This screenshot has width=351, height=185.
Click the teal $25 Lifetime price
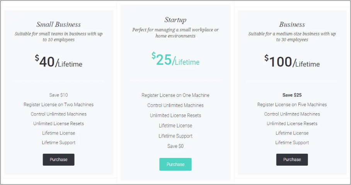coord(175,59)
